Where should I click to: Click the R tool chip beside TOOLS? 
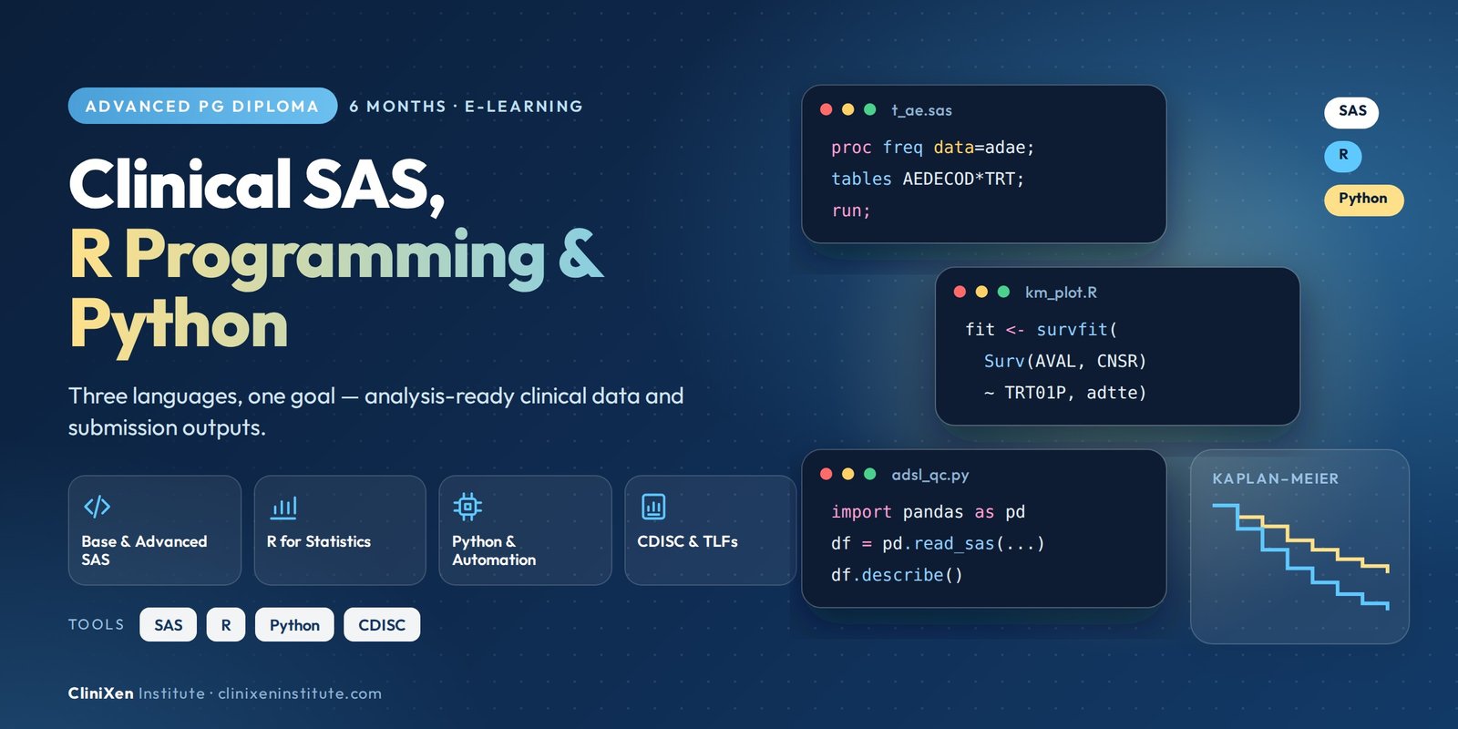point(226,625)
